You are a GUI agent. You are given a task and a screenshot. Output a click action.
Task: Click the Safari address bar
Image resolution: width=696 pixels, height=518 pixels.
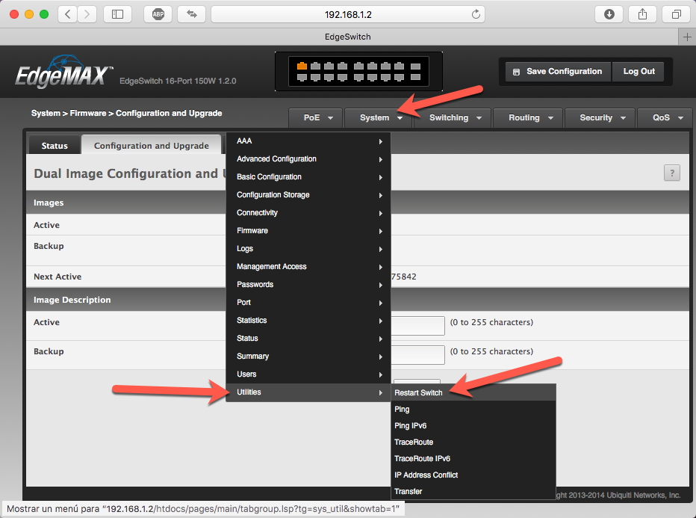pos(348,14)
